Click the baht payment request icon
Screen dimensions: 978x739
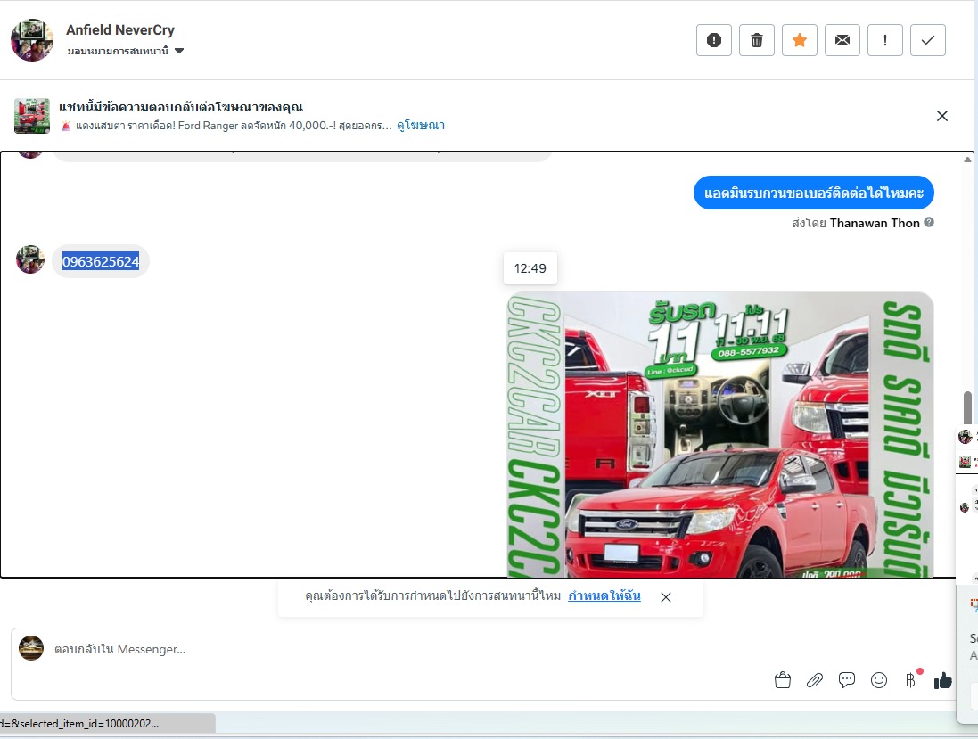pos(910,680)
